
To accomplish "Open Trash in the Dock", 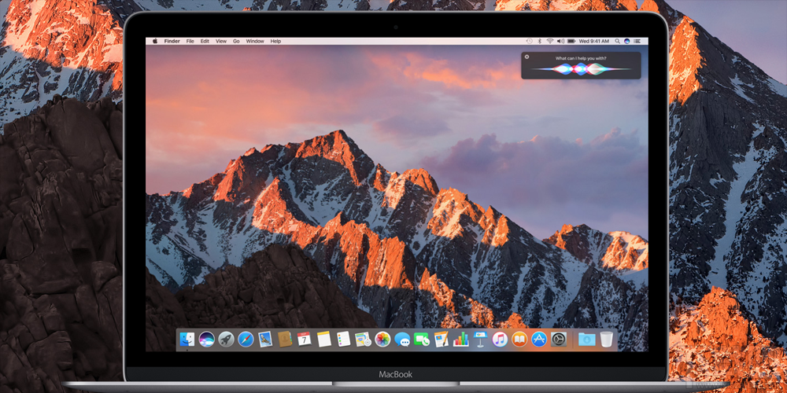I will [607, 340].
